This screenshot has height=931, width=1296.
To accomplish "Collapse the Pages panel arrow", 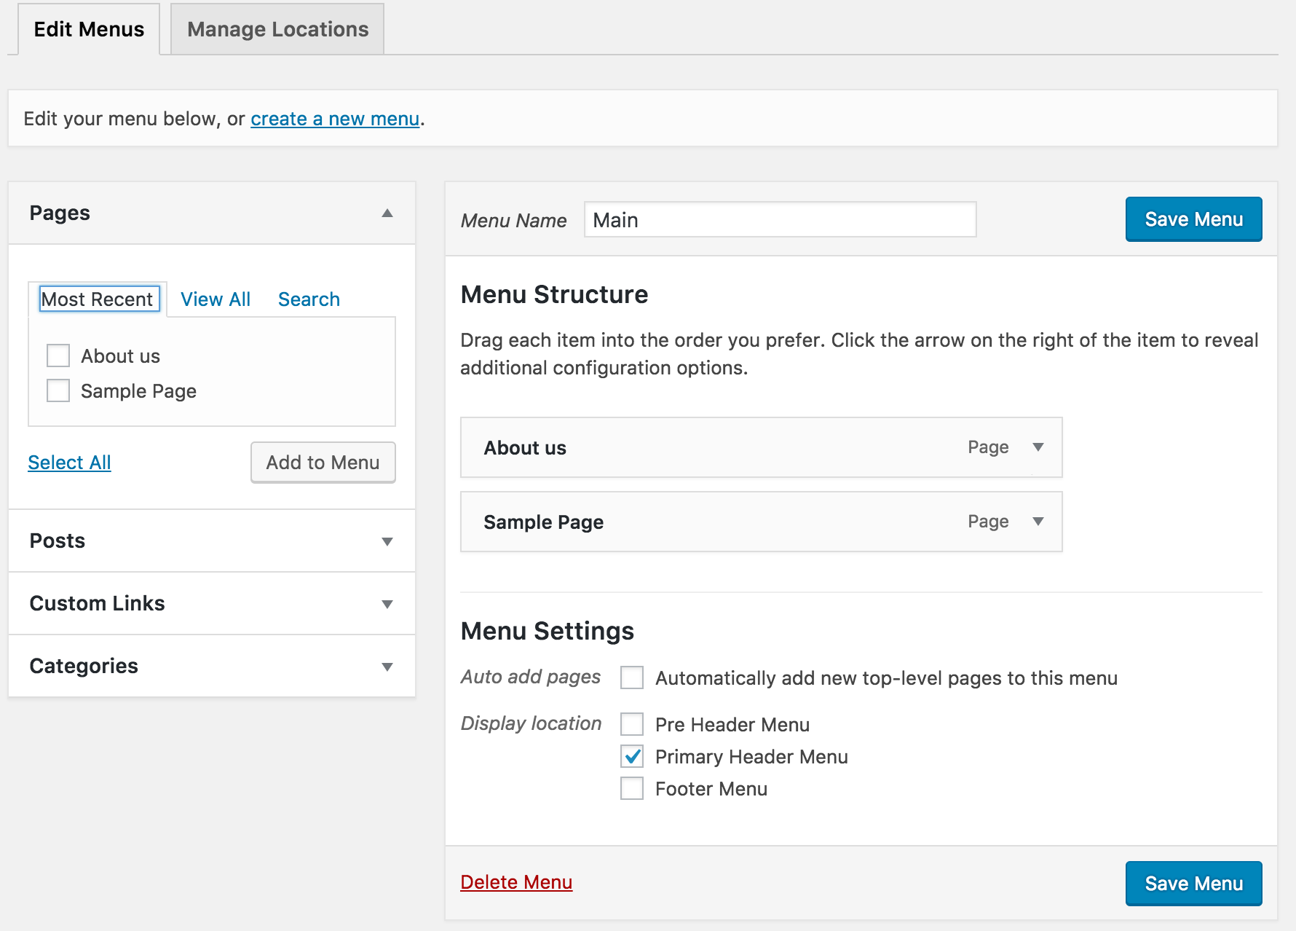I will click(387, 213).
